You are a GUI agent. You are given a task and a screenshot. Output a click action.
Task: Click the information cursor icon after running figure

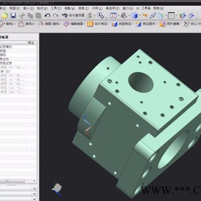point(100,16)
